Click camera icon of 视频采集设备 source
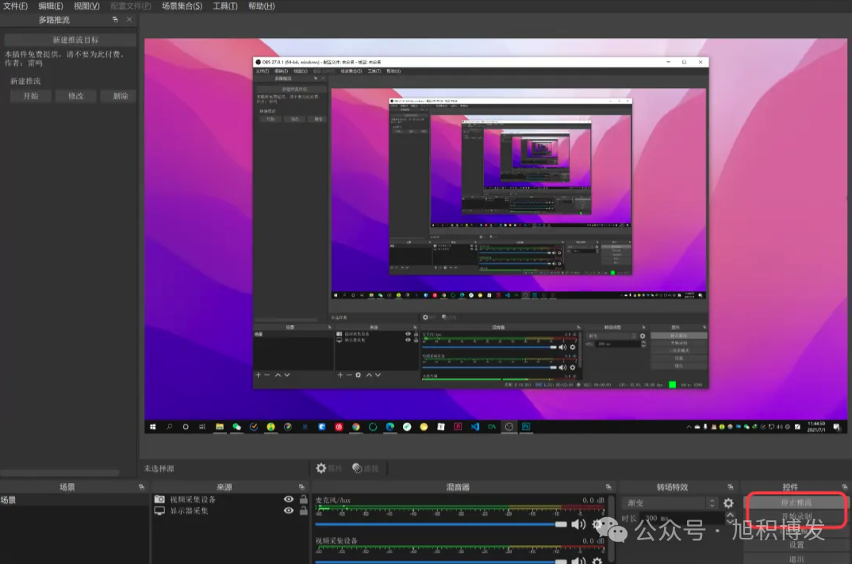 tap(159, 499)
